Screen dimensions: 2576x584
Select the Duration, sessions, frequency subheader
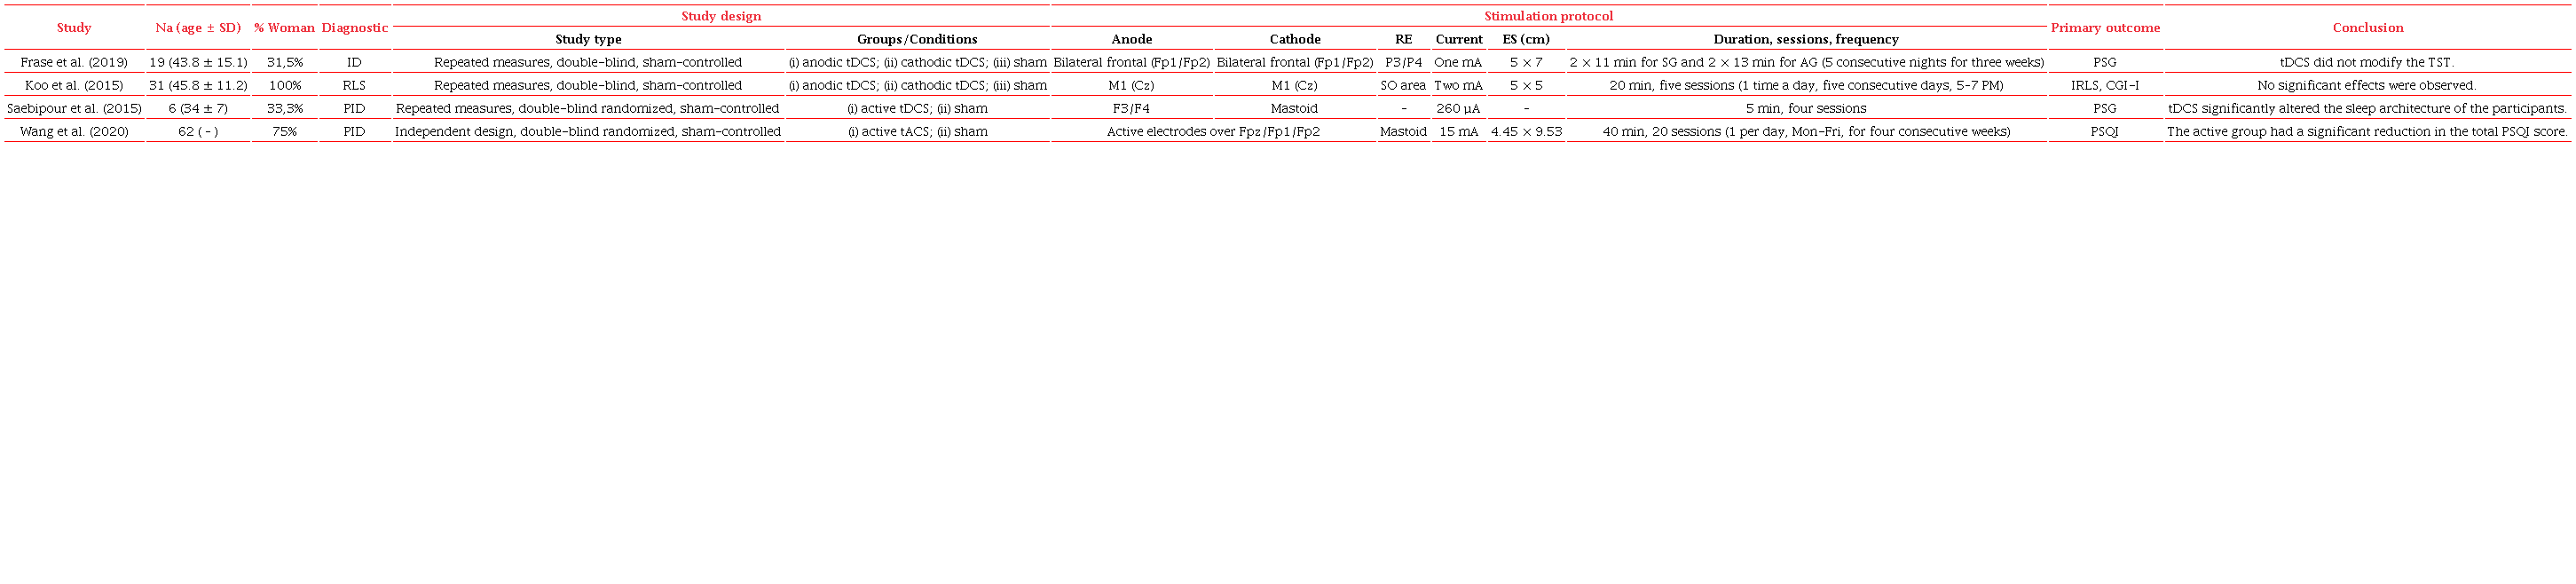1805,39
